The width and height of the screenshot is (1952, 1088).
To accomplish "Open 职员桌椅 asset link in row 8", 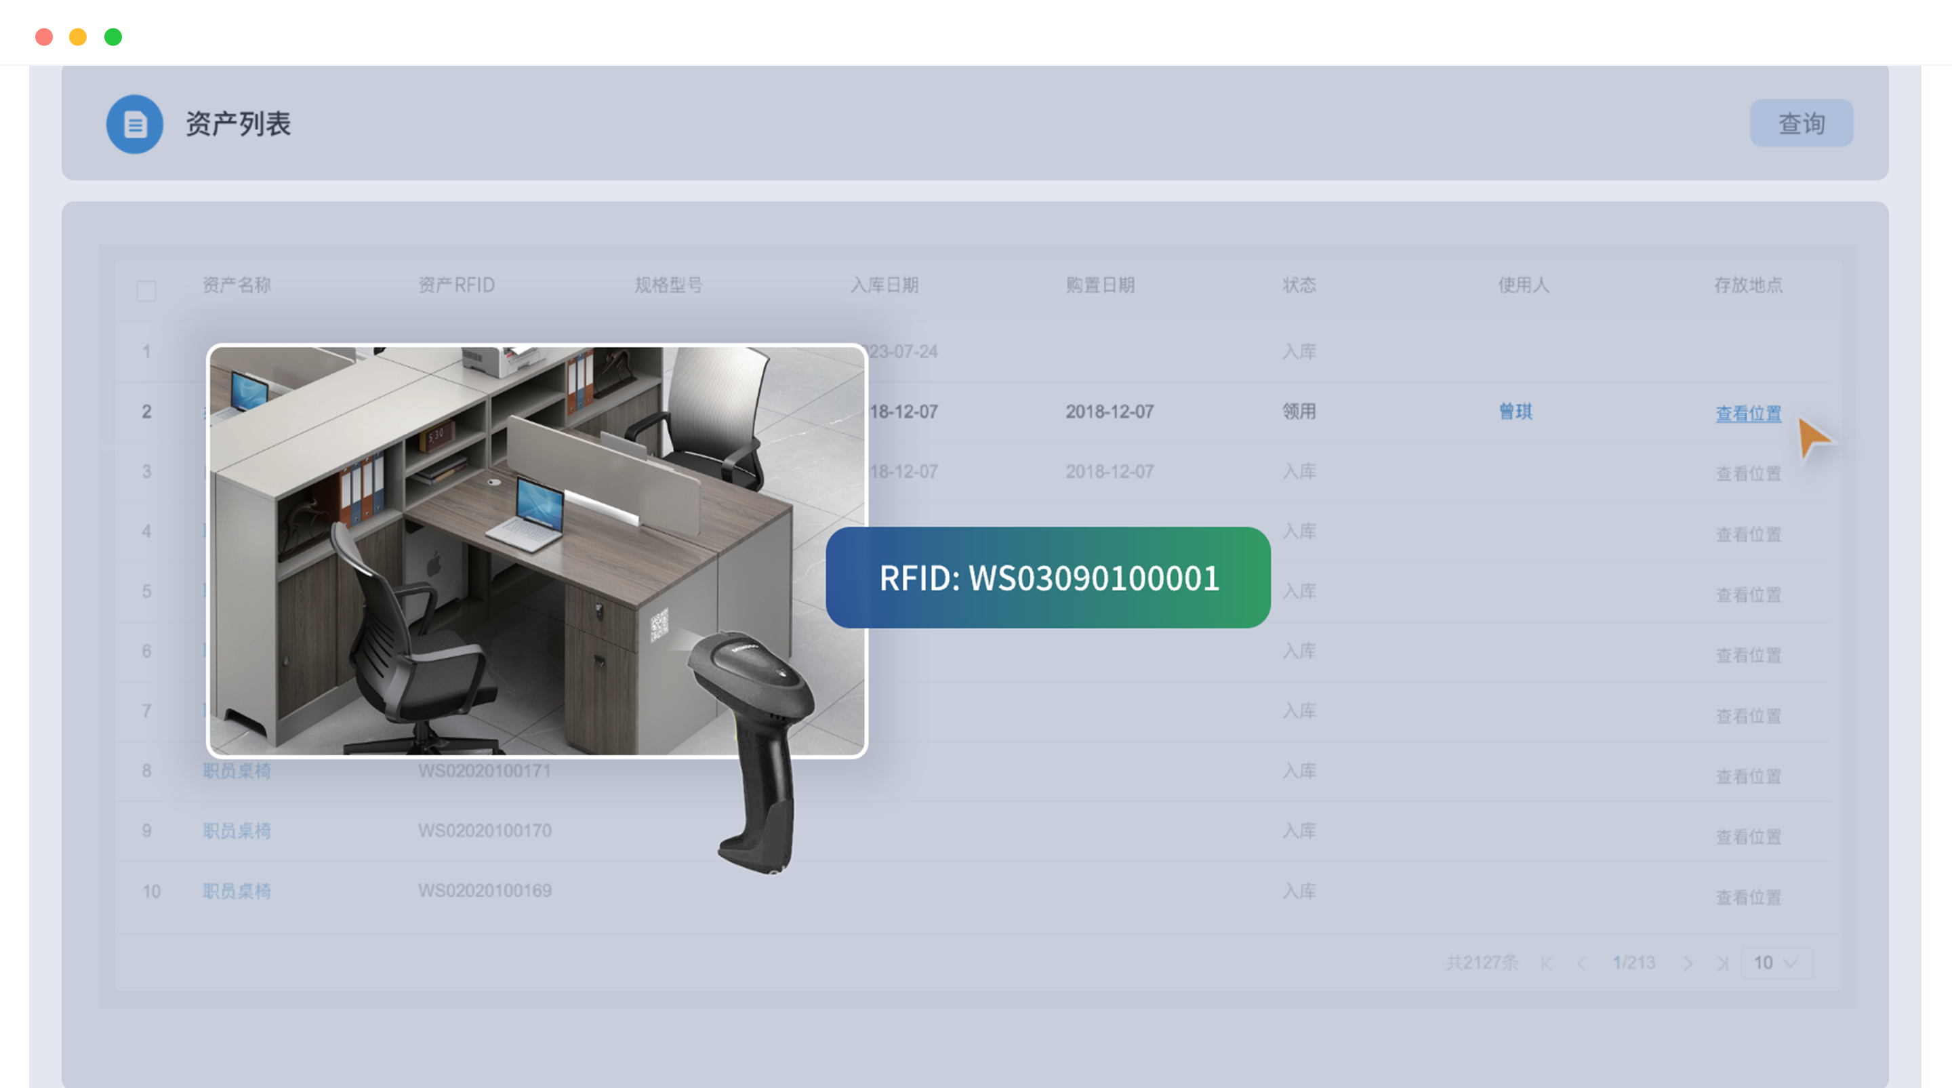I will pos(237,771).
